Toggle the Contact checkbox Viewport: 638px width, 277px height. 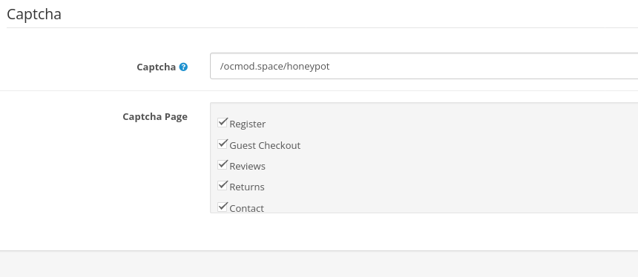(x=222, y=207)
